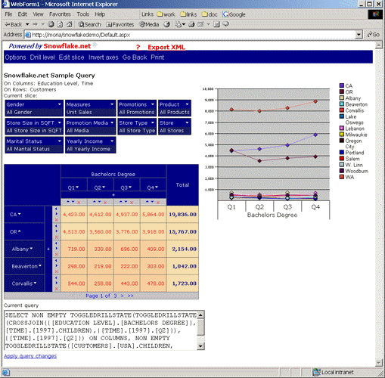This screenshot has width=385, height=378.
Task: Open the Store Type dropdown
Action: (x=153, y=122)
